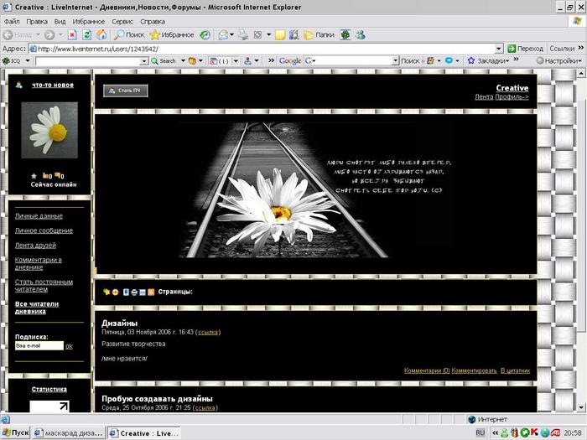Click the Стать ПЧ button
The height and width of the screenshot is (440, 587).
(125, 91)
